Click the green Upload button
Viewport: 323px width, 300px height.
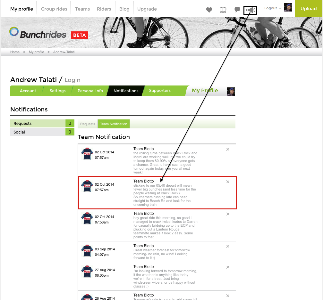coord(309,9)
